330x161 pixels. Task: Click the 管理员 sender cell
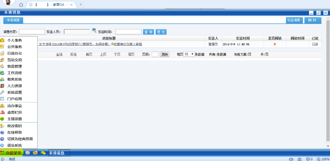(213, 44)
